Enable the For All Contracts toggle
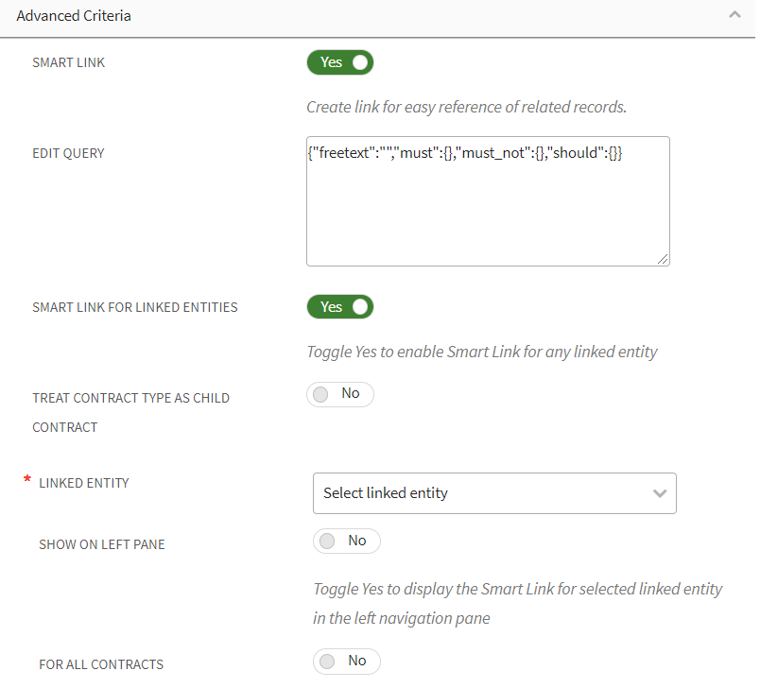The height and width of the screenshot is (688, 760). coord(347,661)
